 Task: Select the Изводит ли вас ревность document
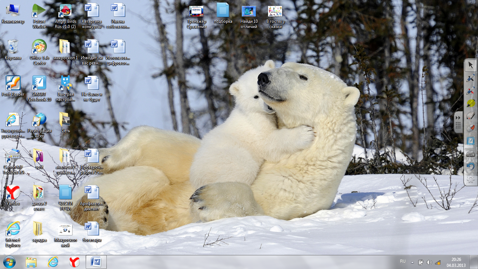[x=92, y=53]
